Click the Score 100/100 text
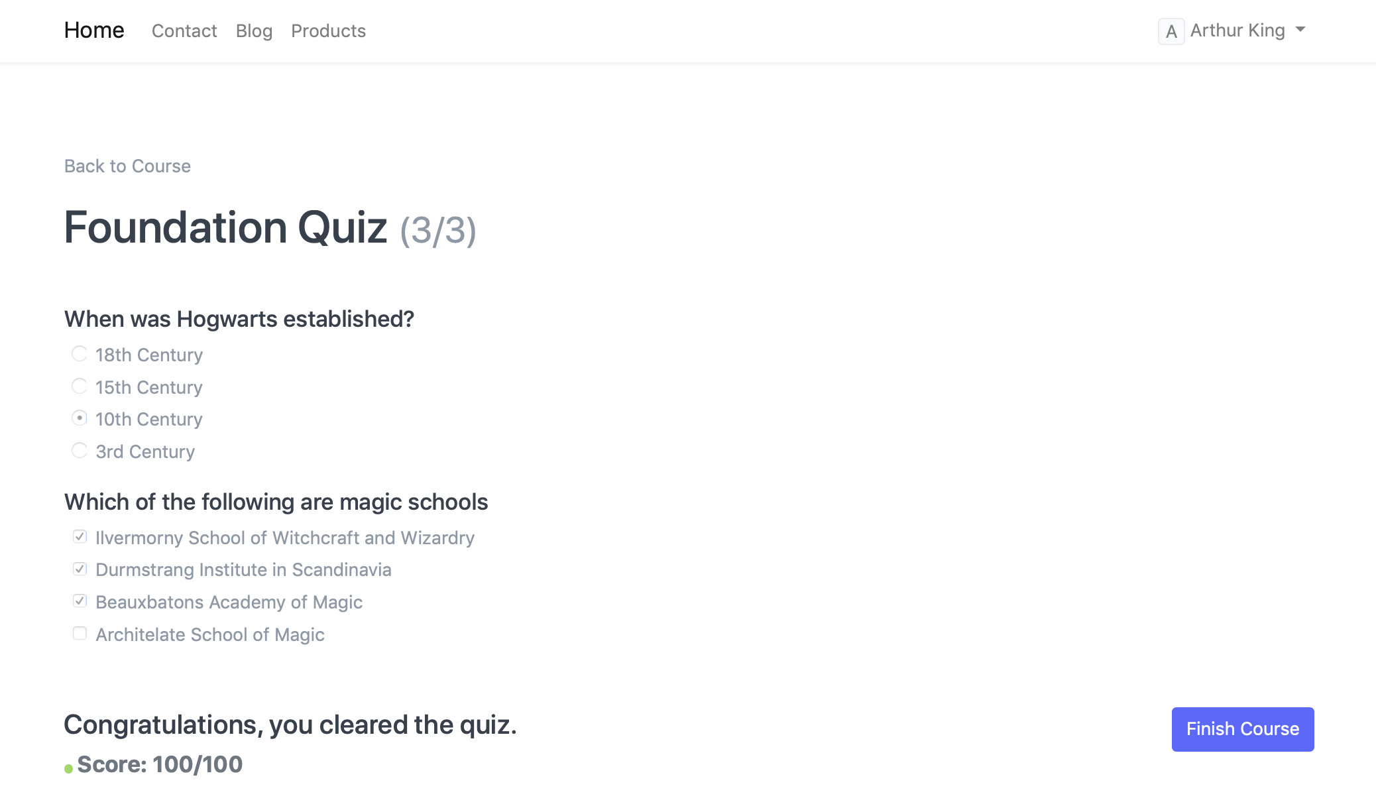Screen dimensions: 1376x810 pos(160,764)
